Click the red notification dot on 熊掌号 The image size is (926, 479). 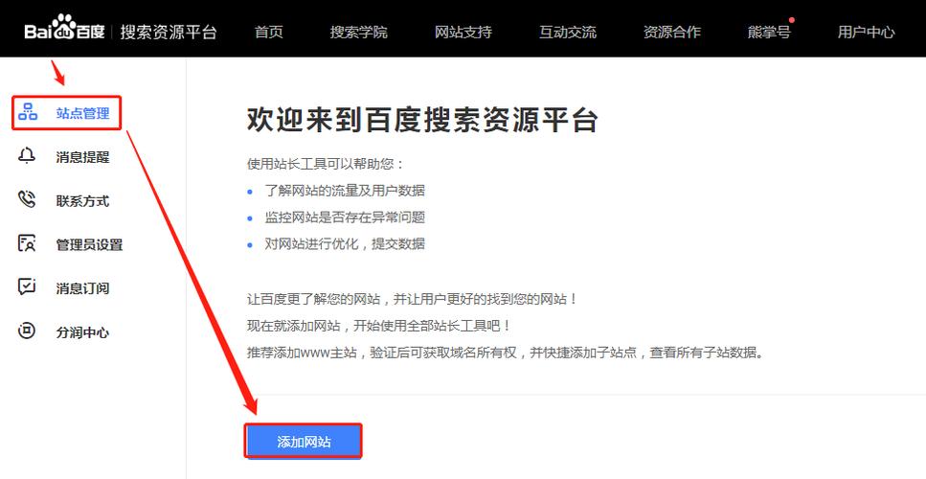(792, 20)
